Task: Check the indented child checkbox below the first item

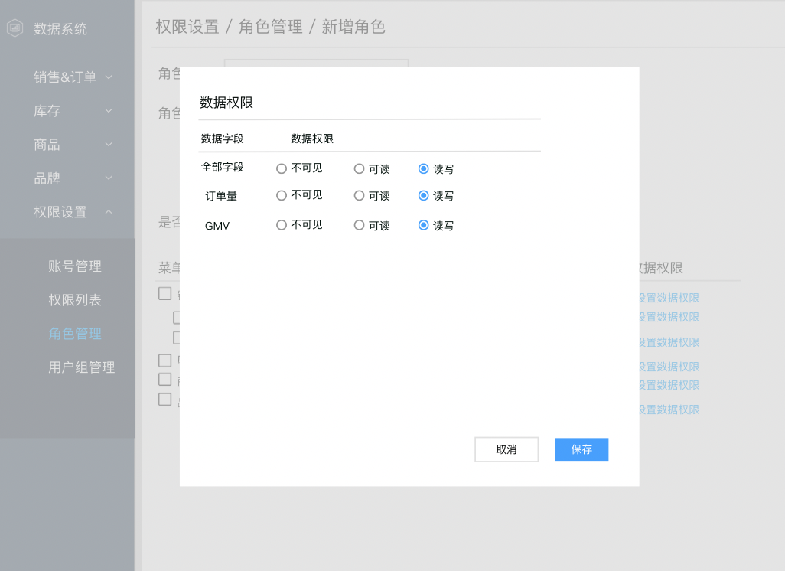Action: (178, 317)
